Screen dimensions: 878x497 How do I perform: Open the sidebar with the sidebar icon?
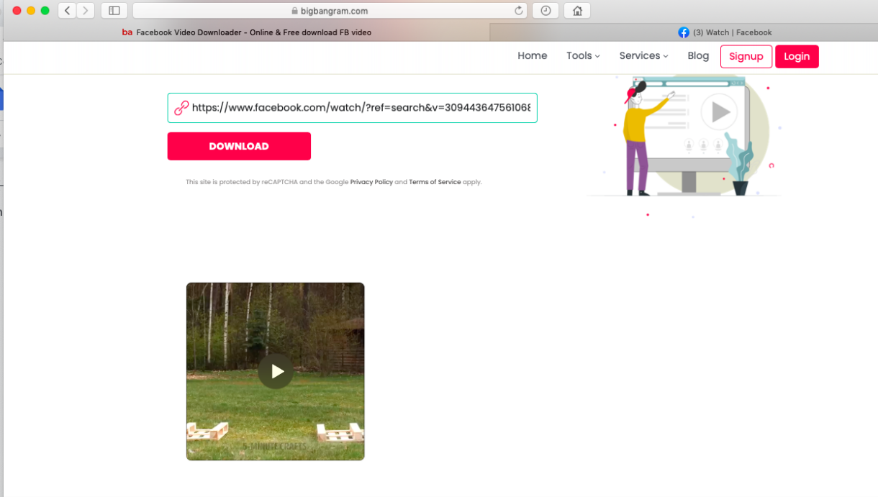click(x=114, y=10)
